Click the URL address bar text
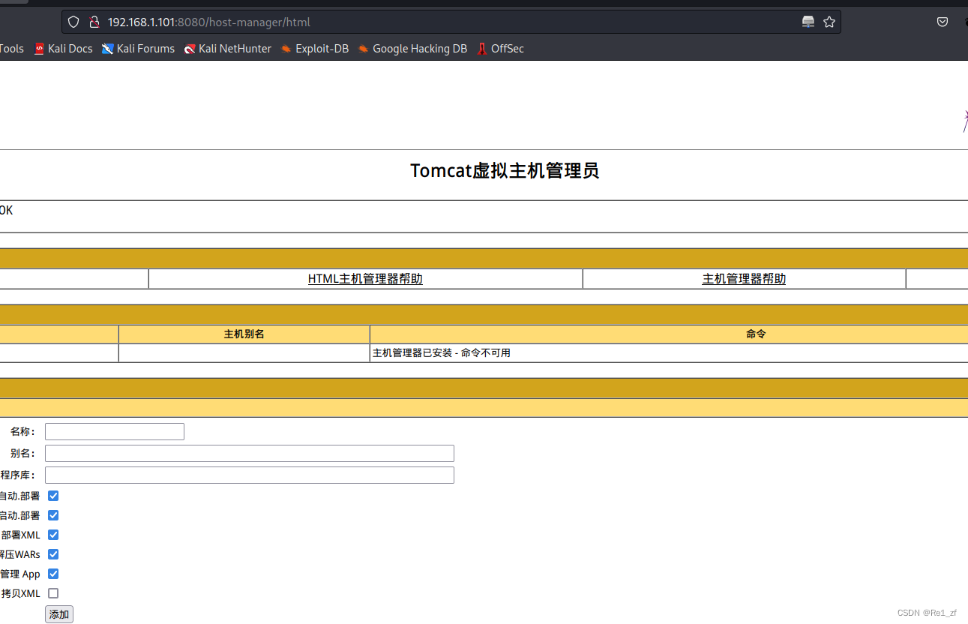 (209, 22)
